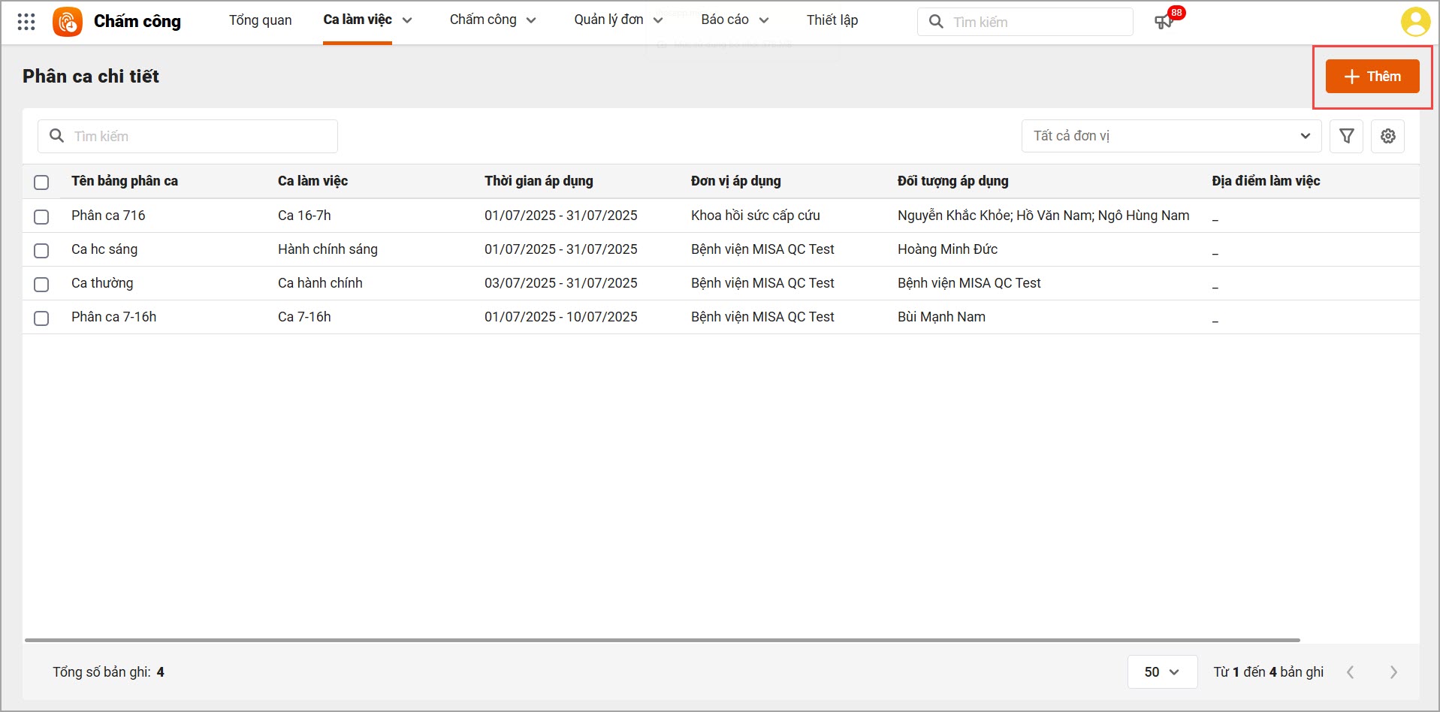
Task: Select the Phân ca 716 row checkbox
Action: pyautogui.click(x=41, y=216)
